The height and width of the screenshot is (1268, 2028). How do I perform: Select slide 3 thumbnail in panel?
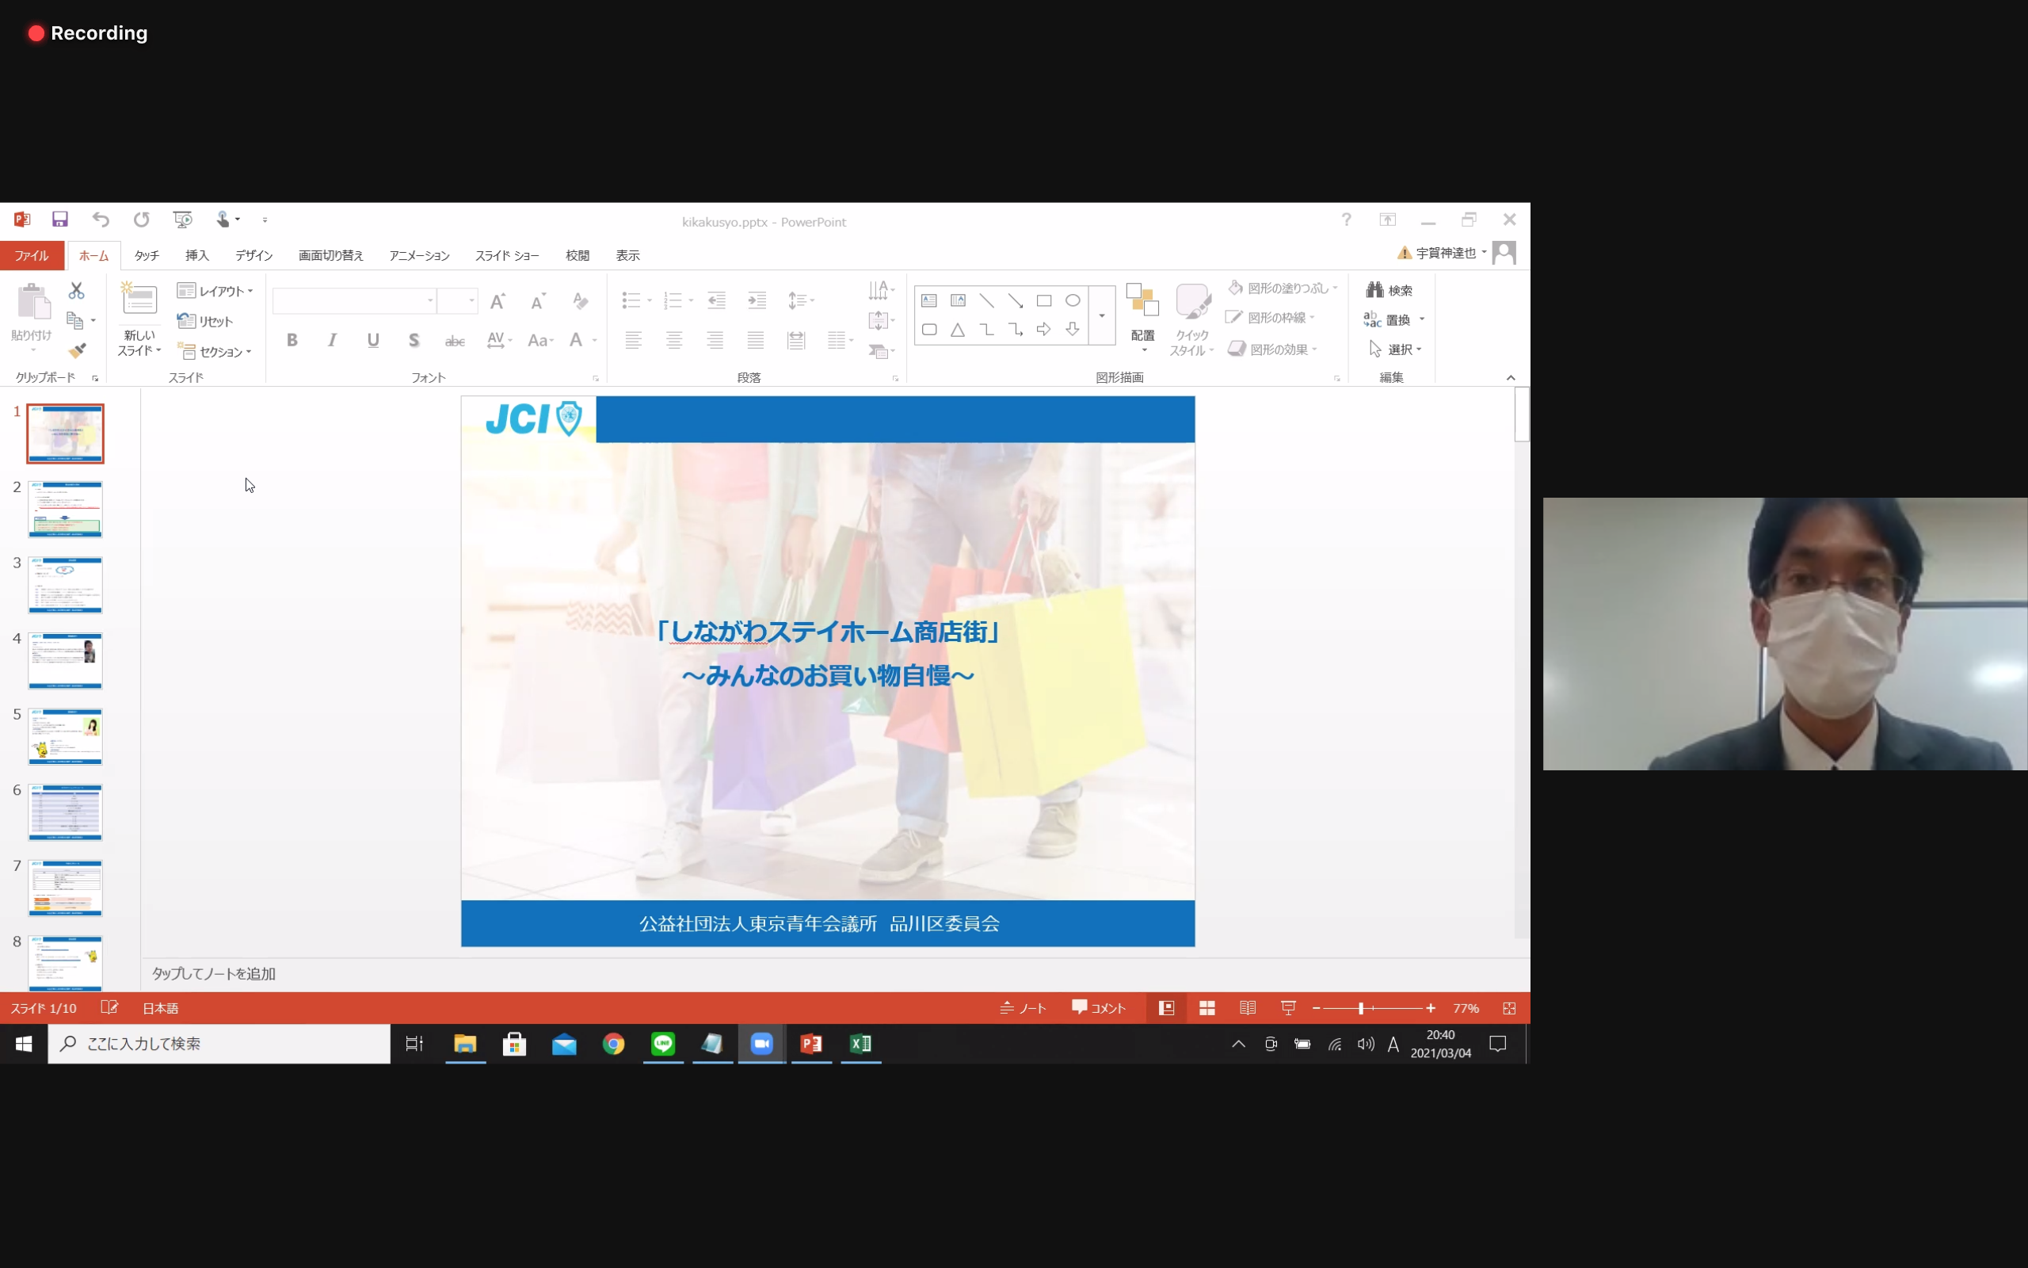pyautogui.click(x=66, y=585)
